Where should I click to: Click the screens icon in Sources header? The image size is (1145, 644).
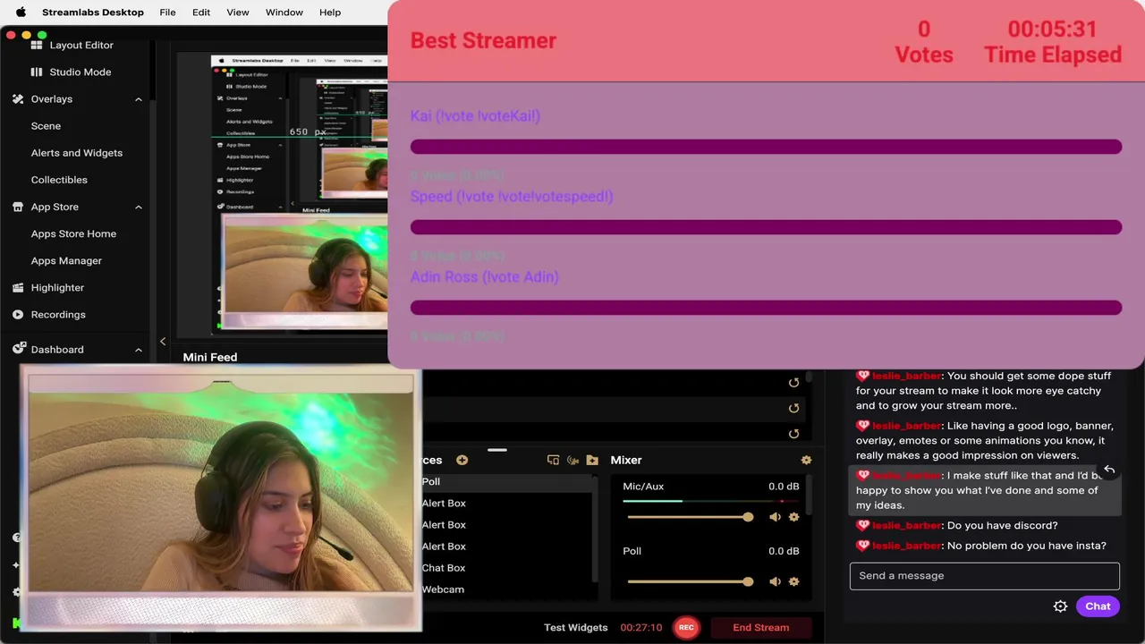(x=553, y=460)
